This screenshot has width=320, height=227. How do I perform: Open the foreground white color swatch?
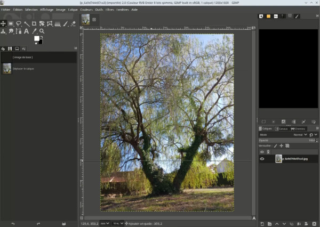point(36,38)
